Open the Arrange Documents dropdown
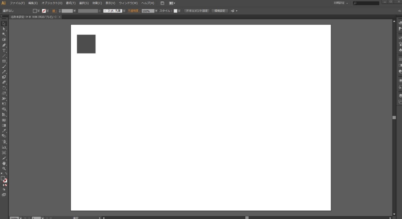The width and height of the screenshot is (402, 219). 172,3
